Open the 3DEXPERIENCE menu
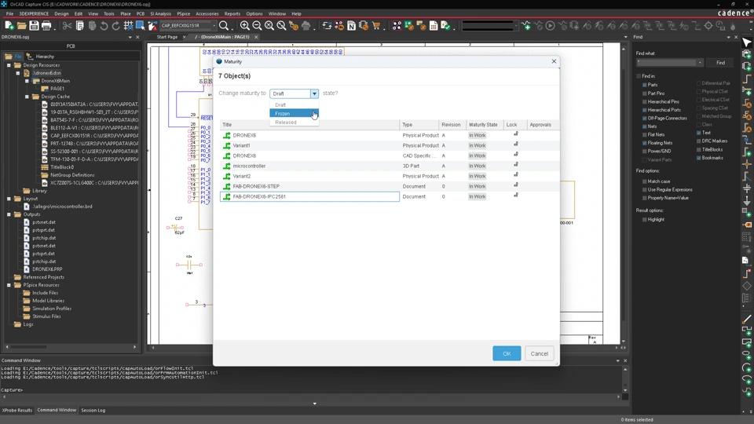Image resolution: width=754 pixels, height=424 pixels. 34,14
